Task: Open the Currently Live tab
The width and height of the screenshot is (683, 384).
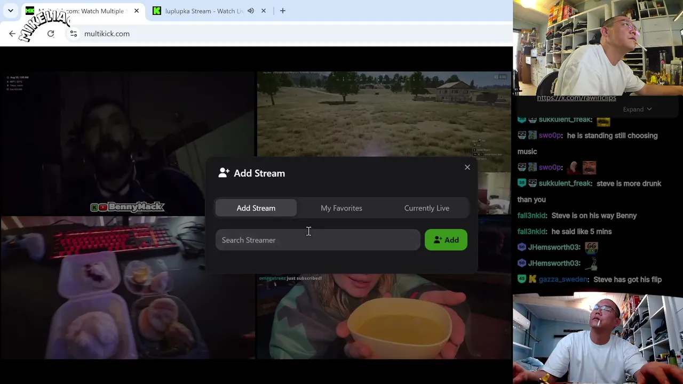Action: [427, 208]
